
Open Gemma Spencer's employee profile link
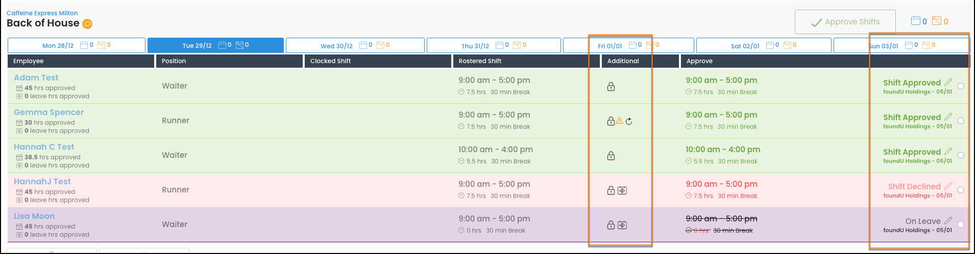[x=48, y=112]
